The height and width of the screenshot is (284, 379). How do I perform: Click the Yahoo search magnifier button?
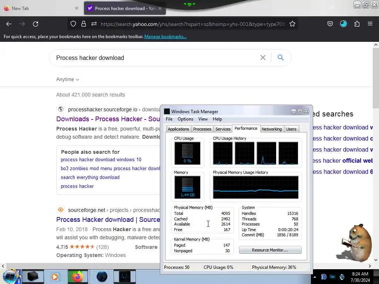[x=281, y=57]
